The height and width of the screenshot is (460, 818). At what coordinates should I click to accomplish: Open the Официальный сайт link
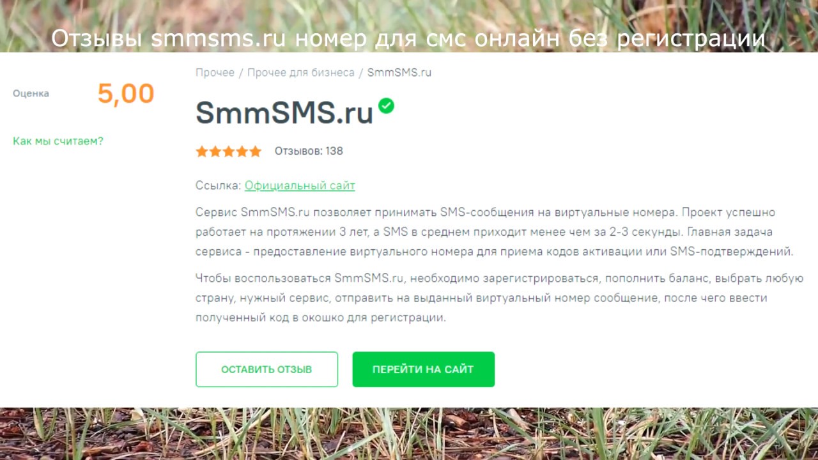click(x=300, y=186)
